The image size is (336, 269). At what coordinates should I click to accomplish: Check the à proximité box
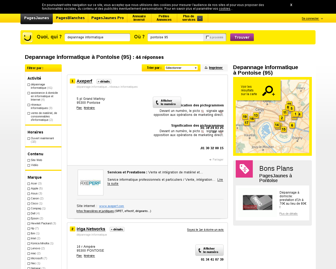pos(208,37)
